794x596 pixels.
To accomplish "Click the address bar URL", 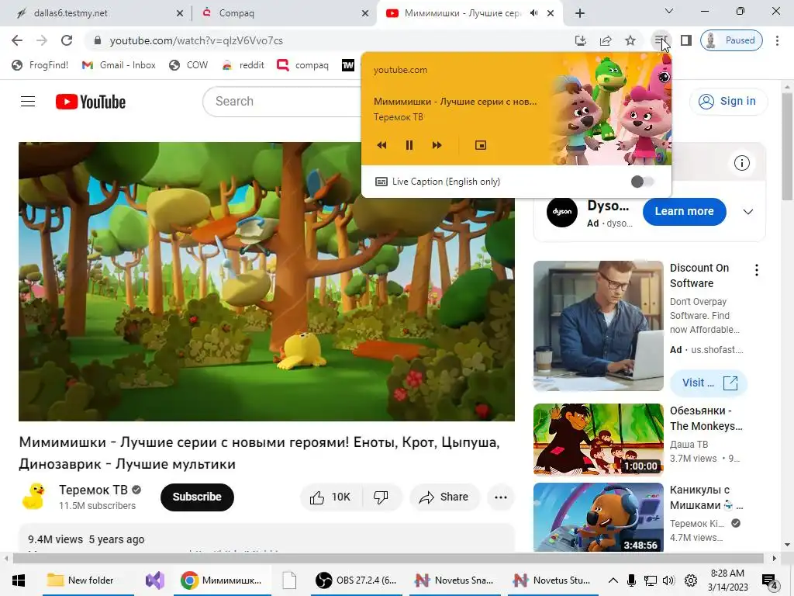I will point(196,40).
